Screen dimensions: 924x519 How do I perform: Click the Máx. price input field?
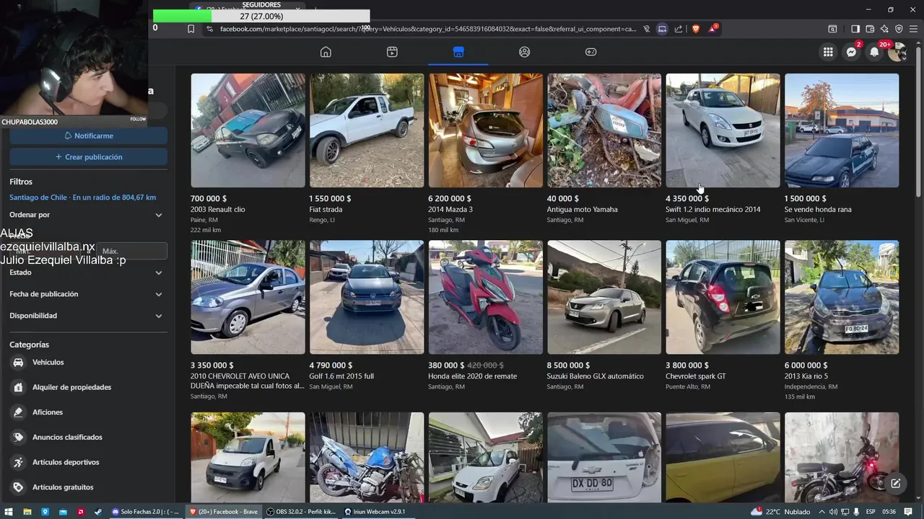pyautogui.click(x=131, y=251)
